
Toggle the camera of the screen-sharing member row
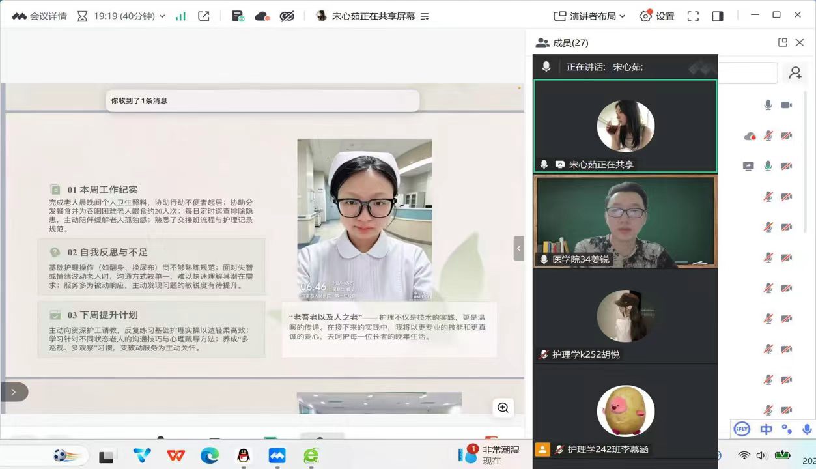pos(787,166)
